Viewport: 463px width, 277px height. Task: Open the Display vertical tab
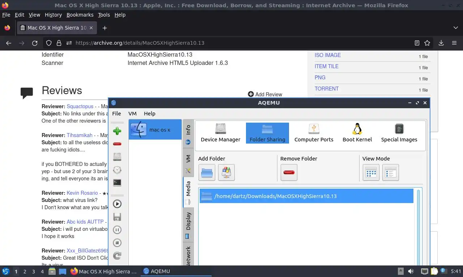pos(188,225)
